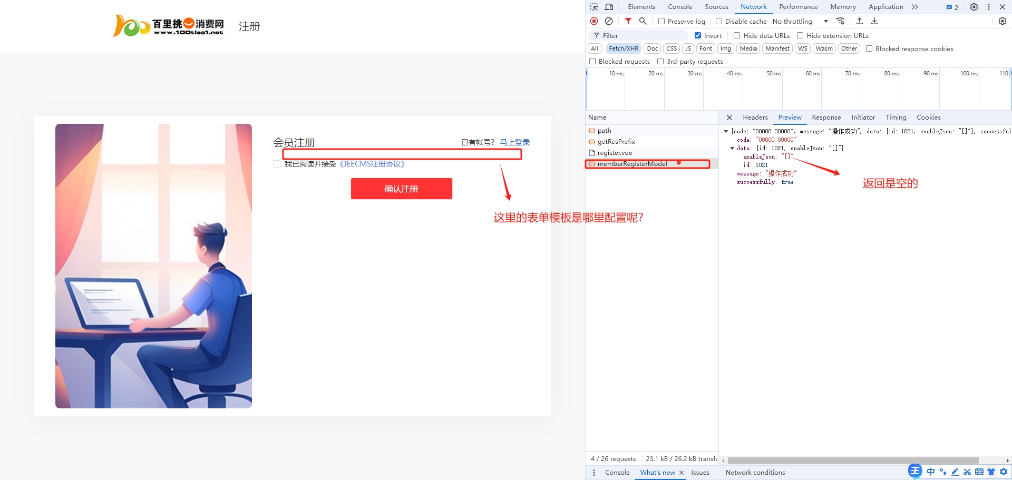Image resolution: width=1012 pixels, height=480 pixels.
Task: Toggle the device toolbar icon
Action: [x=609, y=7]
